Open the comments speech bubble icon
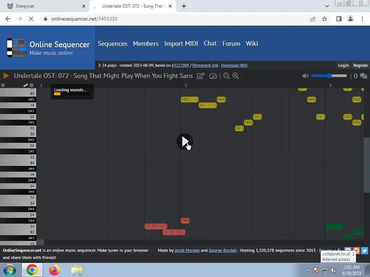The image size is (370, 277). [x=363, y=76]
